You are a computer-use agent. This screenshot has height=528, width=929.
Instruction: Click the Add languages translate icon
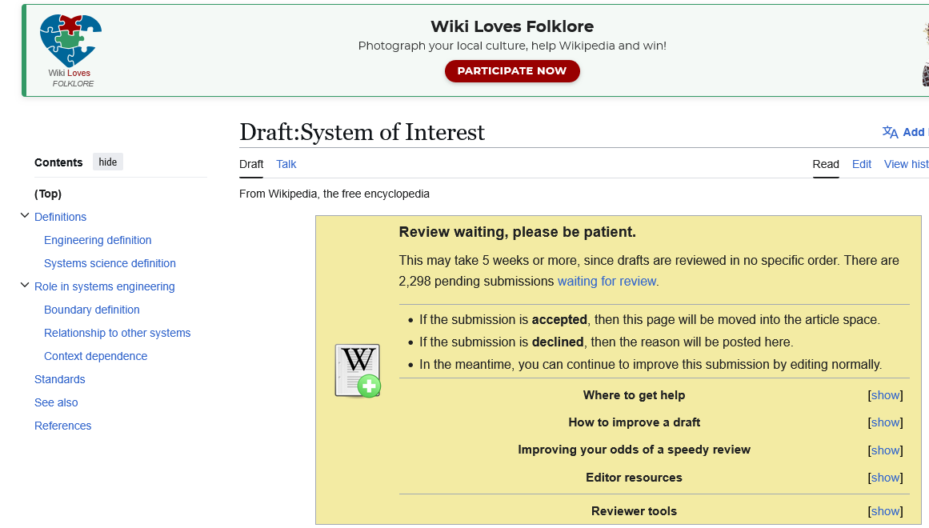point(890,133)
